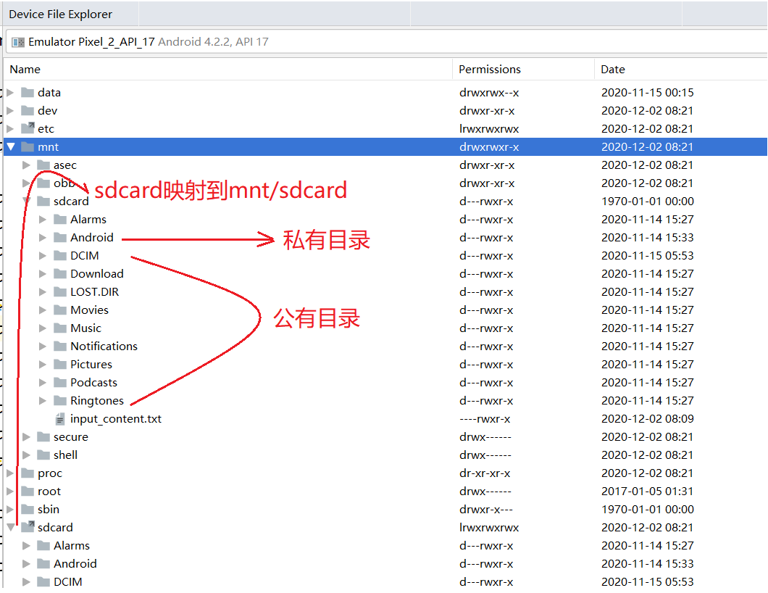Click the Pictures folder icon
The height and width of the screenshot is (593, 768).
pyautogui.click(x=60, y=365)
